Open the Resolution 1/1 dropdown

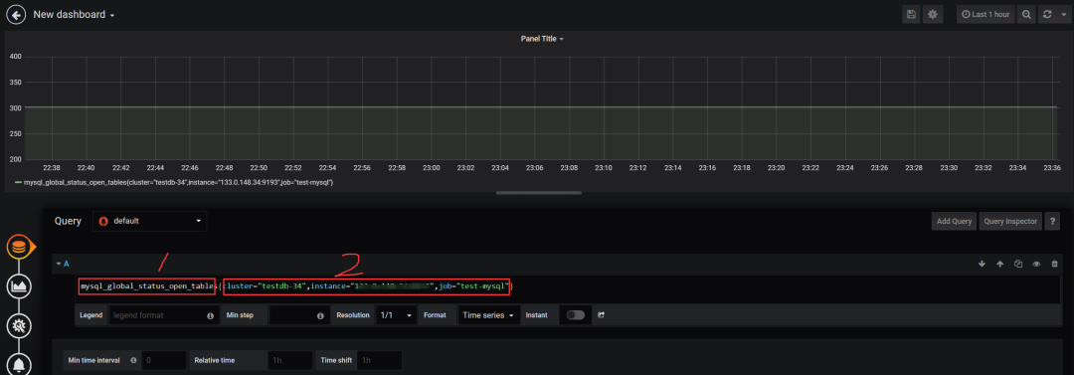[x=396, y=315]
